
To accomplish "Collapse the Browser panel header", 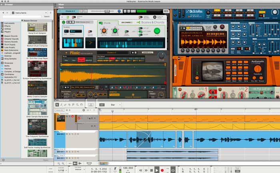I will 2,4.
